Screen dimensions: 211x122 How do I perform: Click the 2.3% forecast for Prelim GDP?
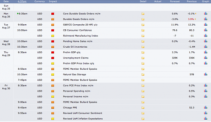point(175,52)
